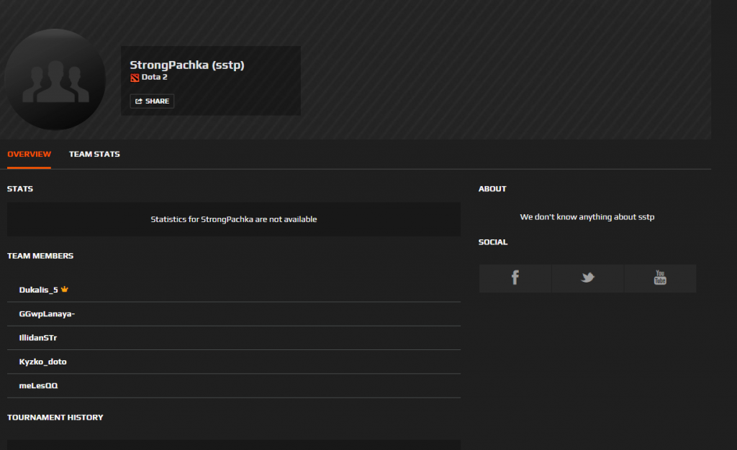The width and height of the screenshot is (737, 450).
Task: Click the team avatar placeholder image
Action: (55, 79)
